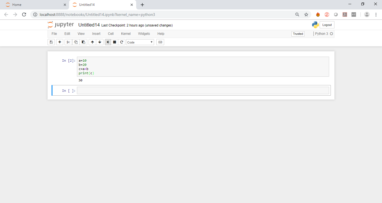Image resolution: width=382 pixels, height=203 pixels.
Task: View site information icon in address bar
Action: (35, 14)
